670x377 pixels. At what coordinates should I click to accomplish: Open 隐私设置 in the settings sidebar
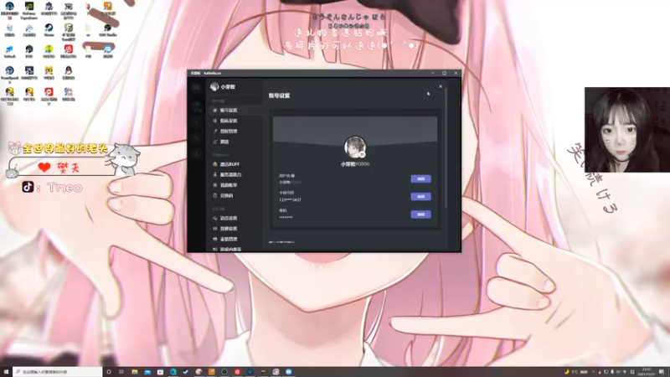[x=235, y=121]
